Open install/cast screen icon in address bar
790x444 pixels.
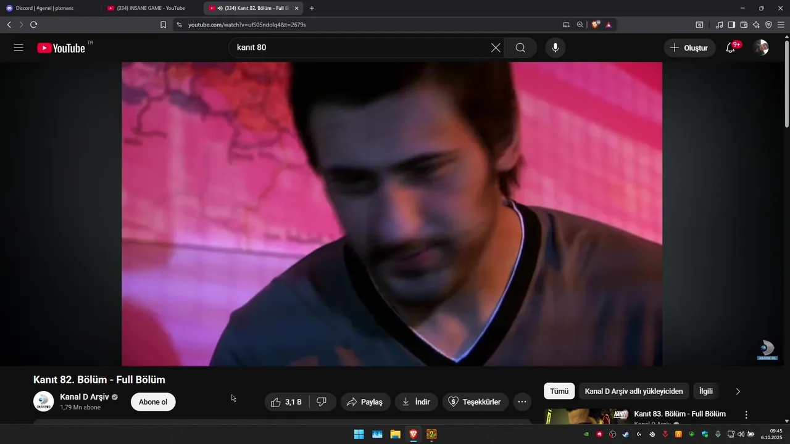[x=567, y=25]
